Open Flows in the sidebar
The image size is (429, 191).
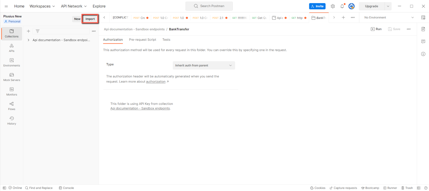12,106
